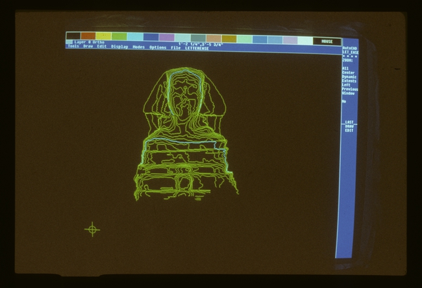Choose the orange-brown swatch in the palette
This screenshot has width=422, height=288.
88,36
